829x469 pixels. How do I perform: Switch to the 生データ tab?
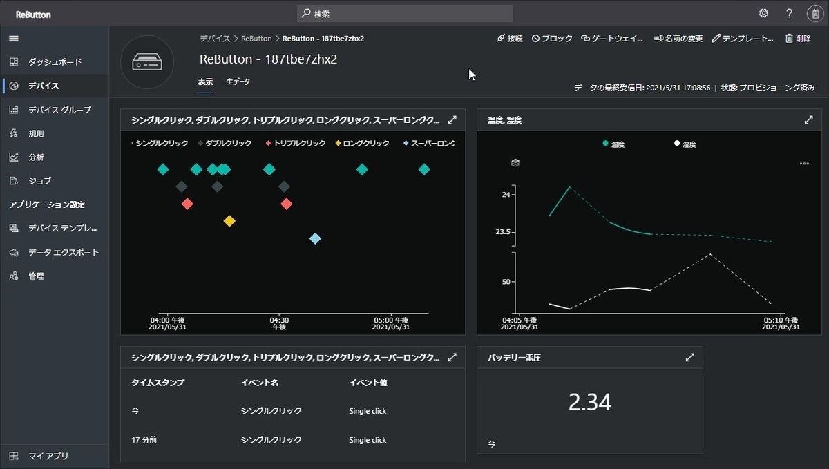[238, 82]
